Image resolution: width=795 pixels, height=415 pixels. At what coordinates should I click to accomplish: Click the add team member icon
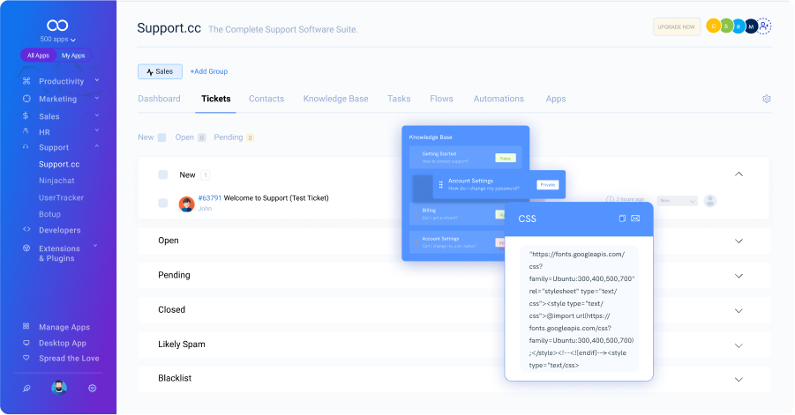point(764,26)
